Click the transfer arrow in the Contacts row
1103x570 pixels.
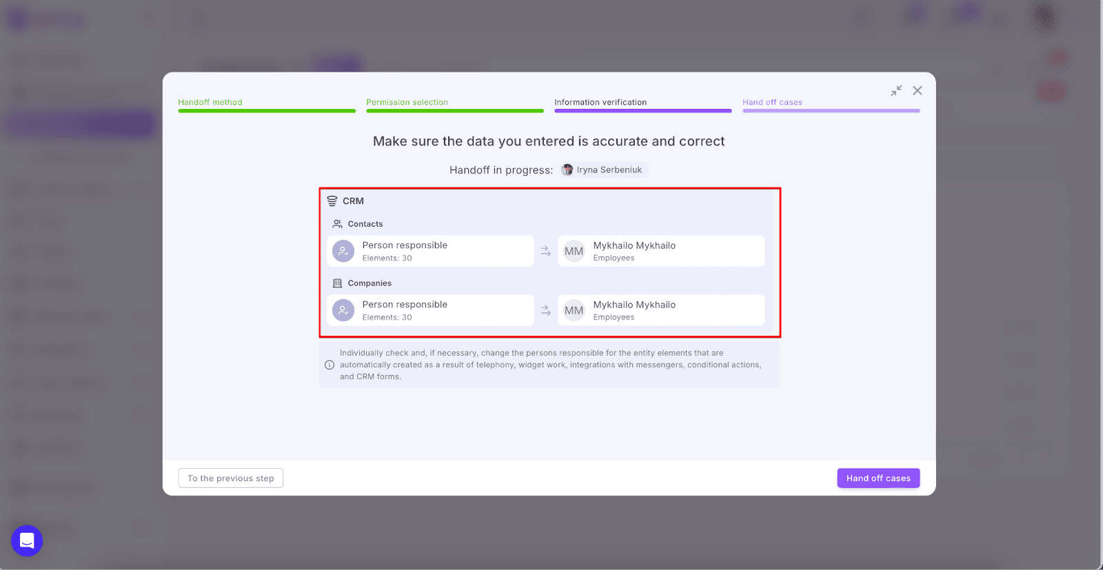pos(545,252)
